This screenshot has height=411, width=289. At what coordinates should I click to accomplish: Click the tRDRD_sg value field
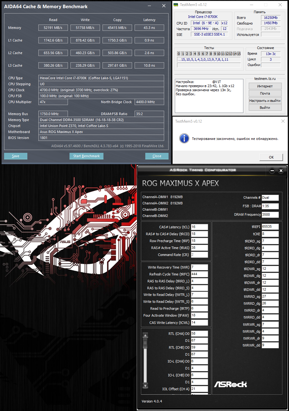(x=270, y=241)
